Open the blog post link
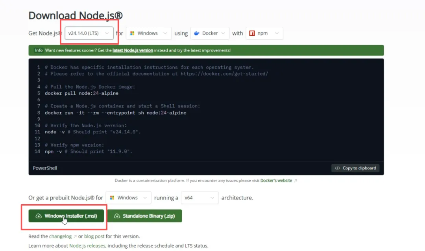The image size is (425, 251). [94, 236]
